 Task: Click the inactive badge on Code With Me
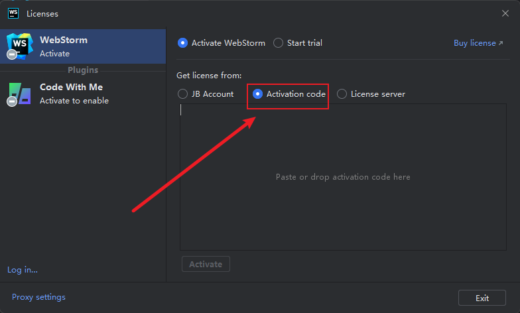12,101
